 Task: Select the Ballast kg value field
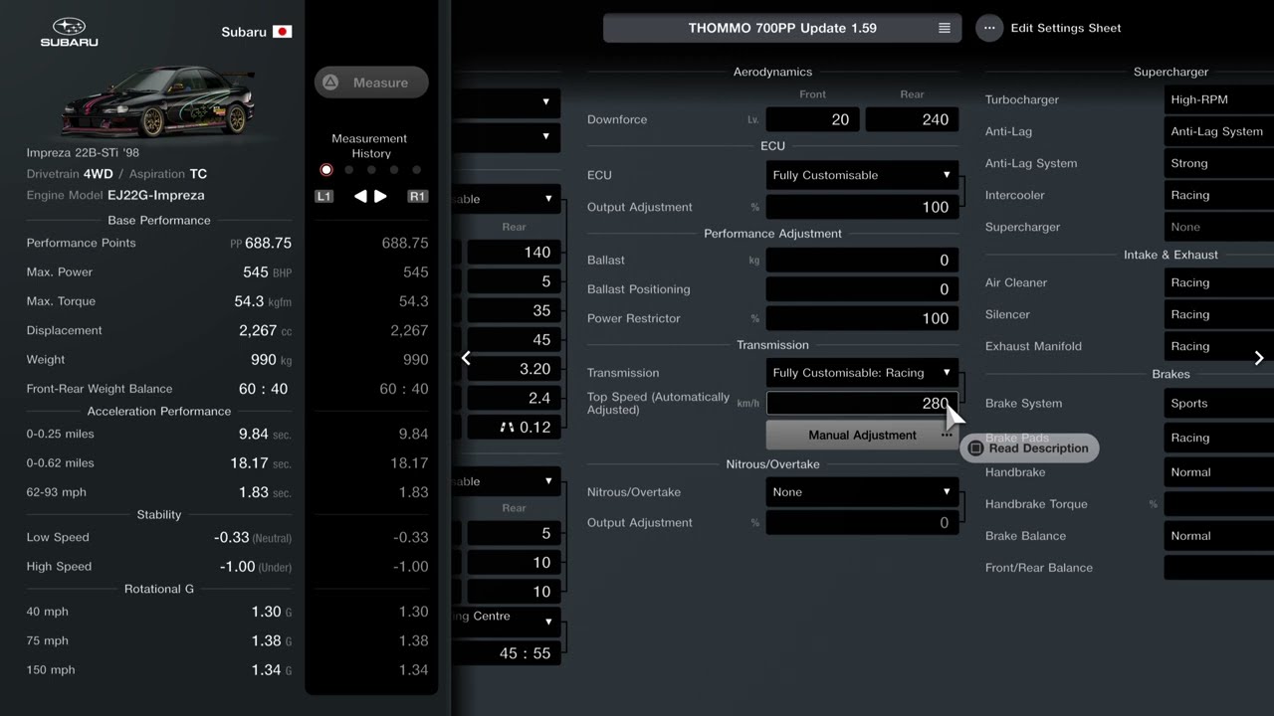tap(862, 260)
